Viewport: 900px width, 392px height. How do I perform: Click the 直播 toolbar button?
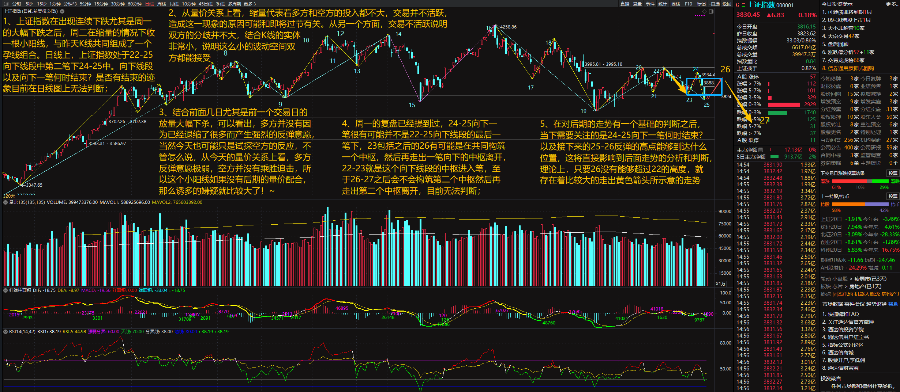[625, 4]
